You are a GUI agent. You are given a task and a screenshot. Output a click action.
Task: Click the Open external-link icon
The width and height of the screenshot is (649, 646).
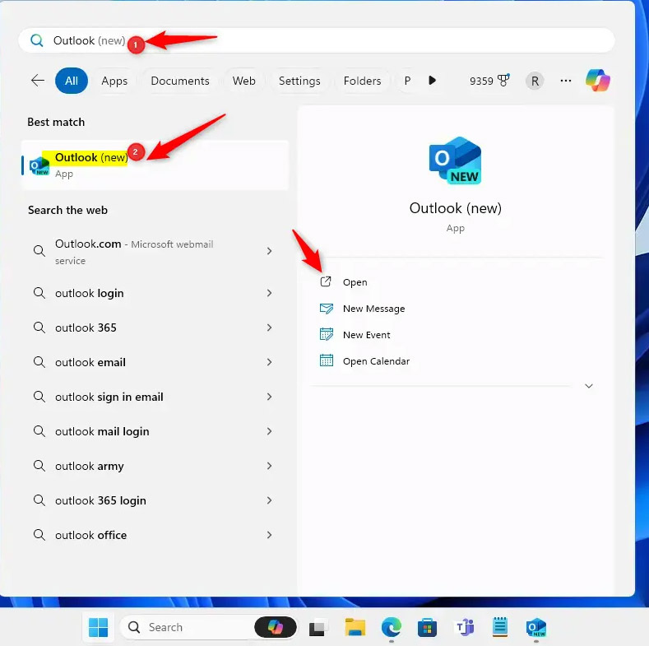click(326, 281)
